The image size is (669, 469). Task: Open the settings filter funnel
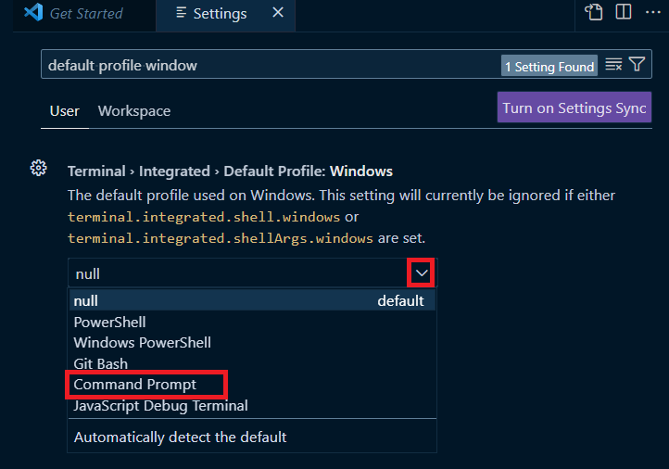click(637, 65)
